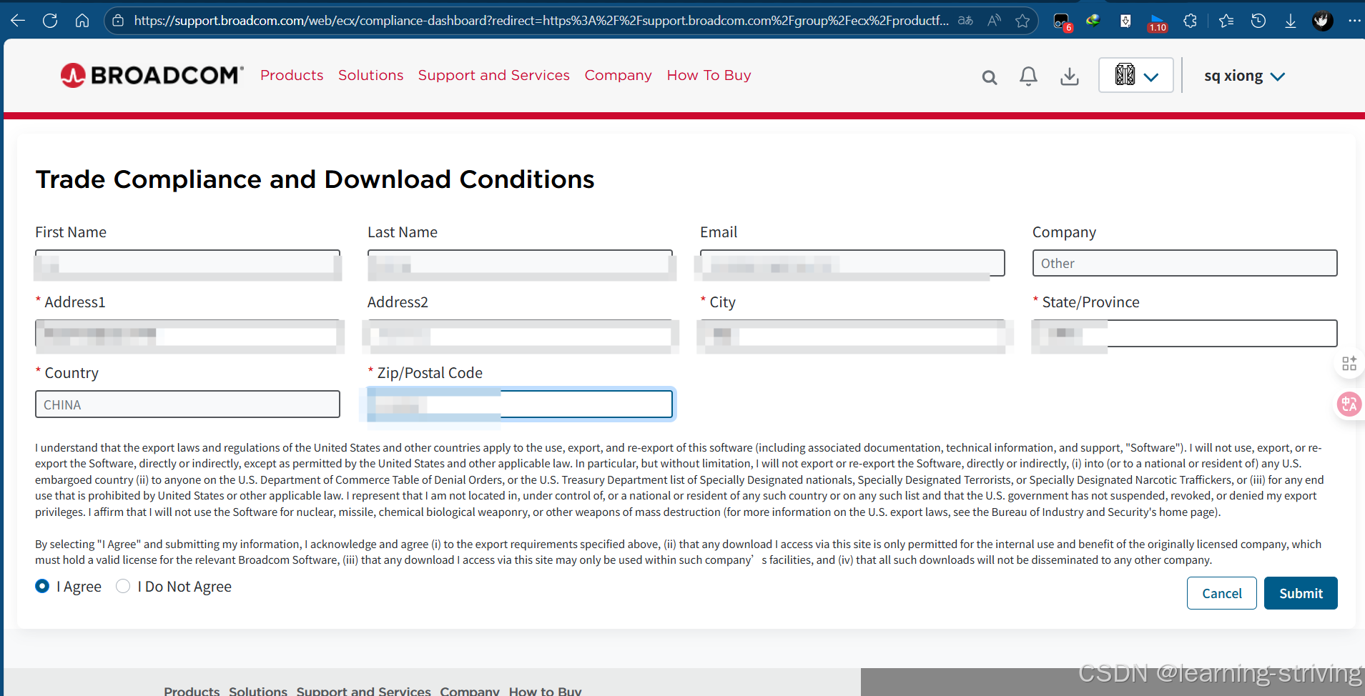
Task: Click into the Address2 field
Action: point(520,333)
